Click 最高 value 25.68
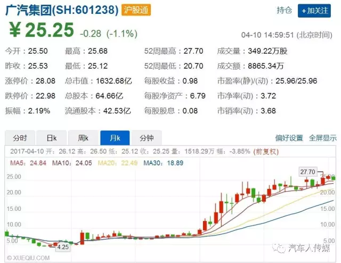 (98, 51)
